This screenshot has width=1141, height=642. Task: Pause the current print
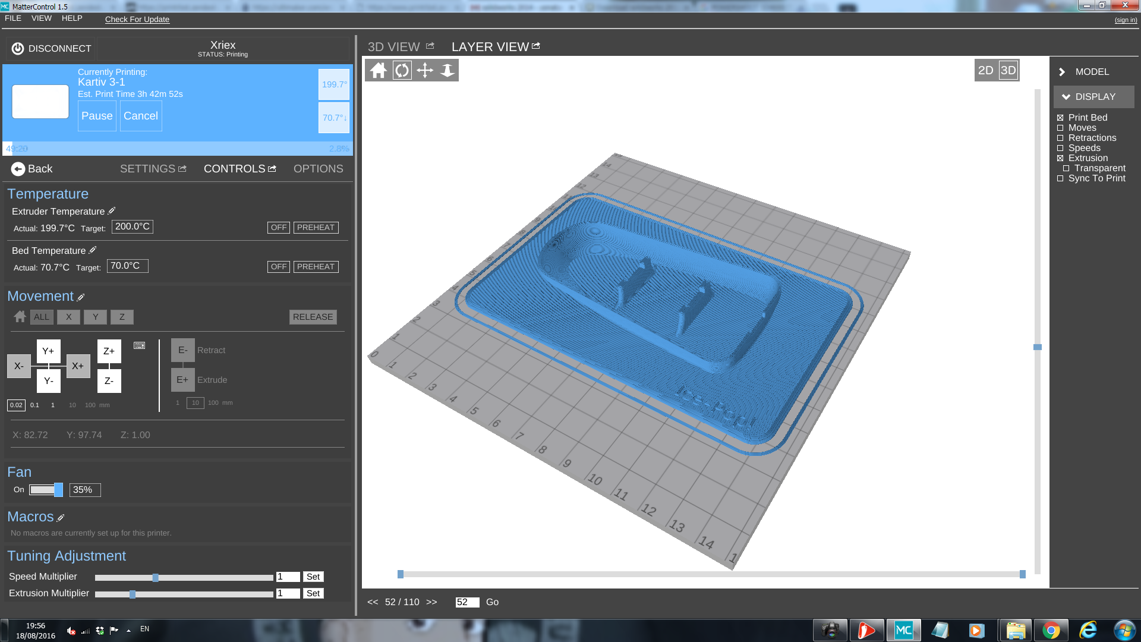tap(97, 116)
